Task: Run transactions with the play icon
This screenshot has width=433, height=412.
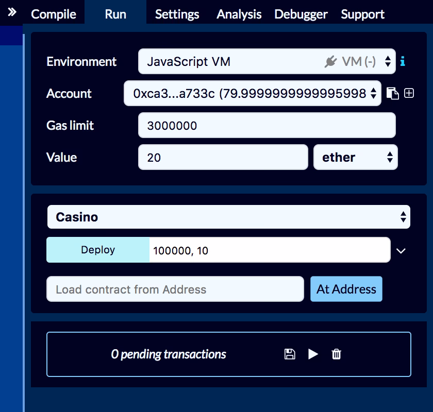Action: [x=313, y=354]
